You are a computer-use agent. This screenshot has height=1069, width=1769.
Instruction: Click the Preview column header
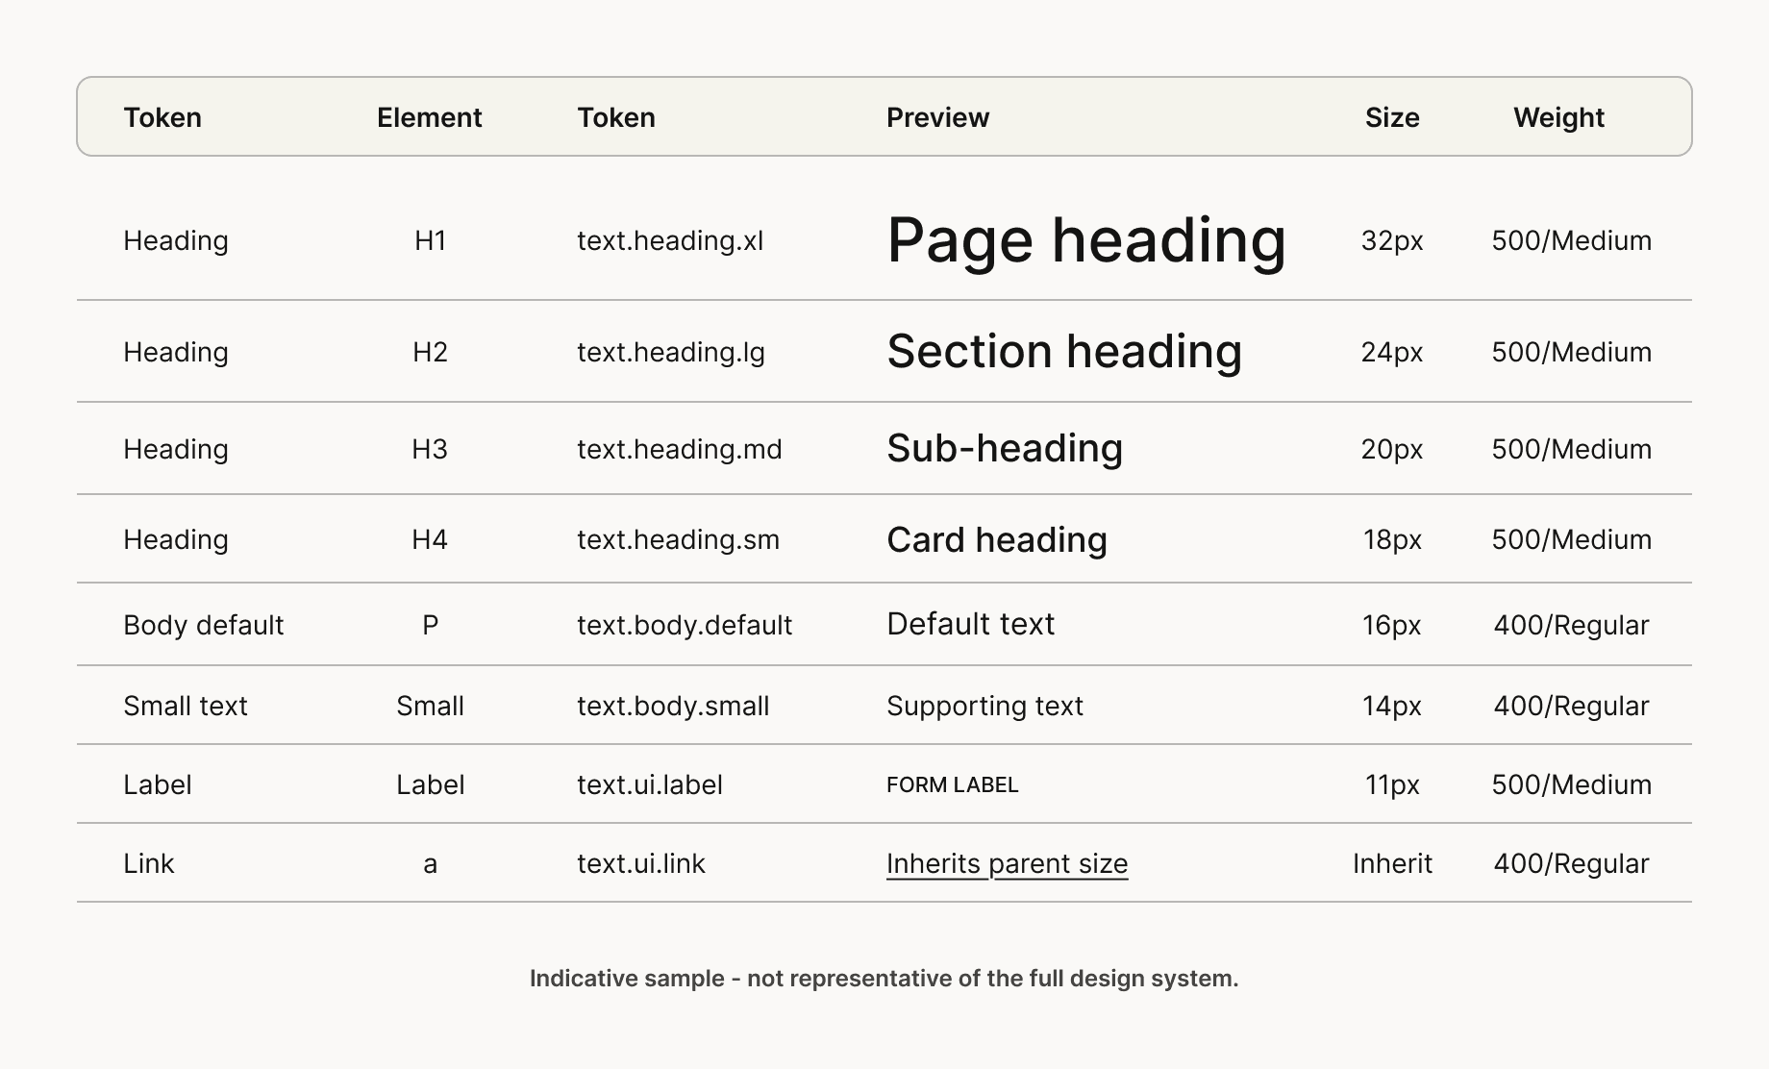pyautogui.click(x=937, y=117)
